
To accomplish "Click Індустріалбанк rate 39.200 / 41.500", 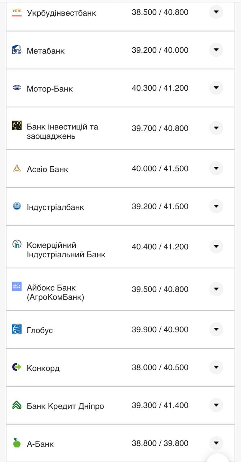I will (x=160, y=206).
